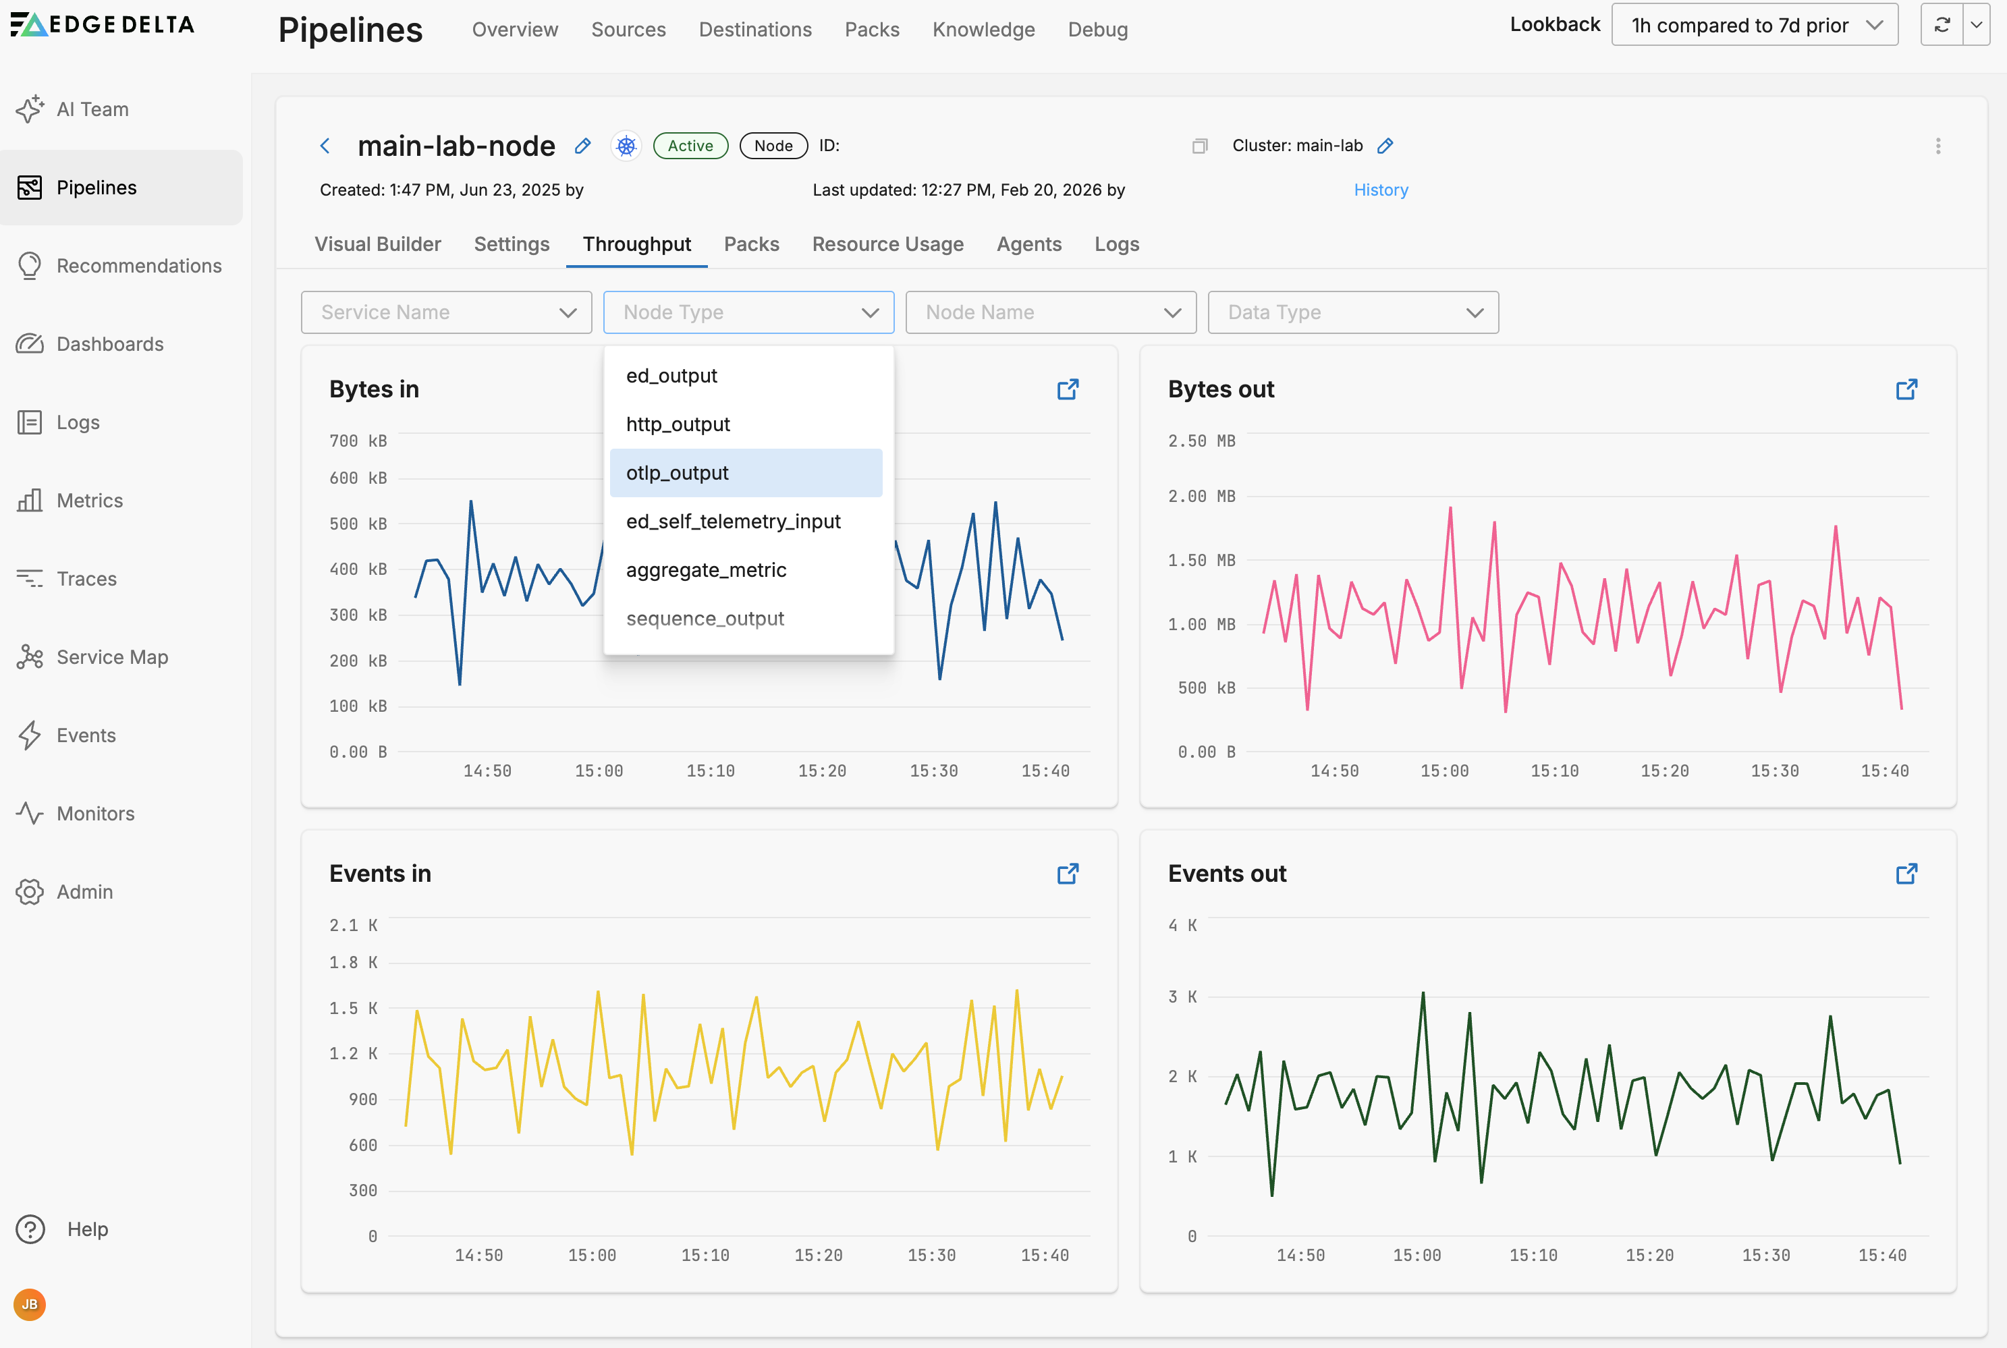Open Service Map in the sidebar
2007x1348 pixels.
coord(112,657)
